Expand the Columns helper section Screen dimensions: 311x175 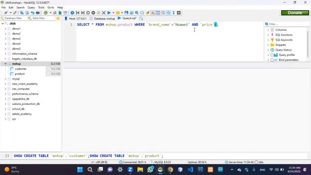[x=268, y=30]
